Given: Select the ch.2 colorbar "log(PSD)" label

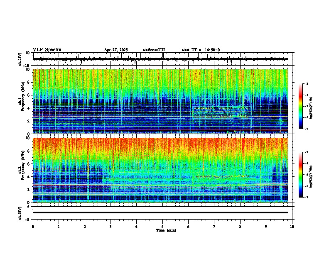Looking at the screenshot, I should click(x=311, y=176).
